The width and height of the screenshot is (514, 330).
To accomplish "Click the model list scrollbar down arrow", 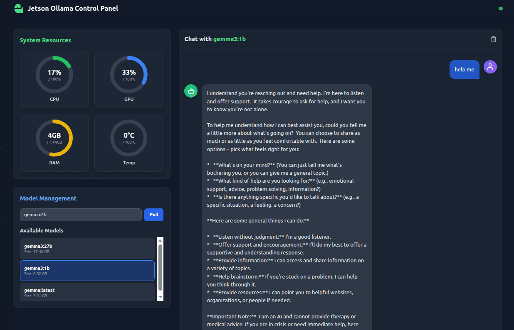I will [160, 297].
